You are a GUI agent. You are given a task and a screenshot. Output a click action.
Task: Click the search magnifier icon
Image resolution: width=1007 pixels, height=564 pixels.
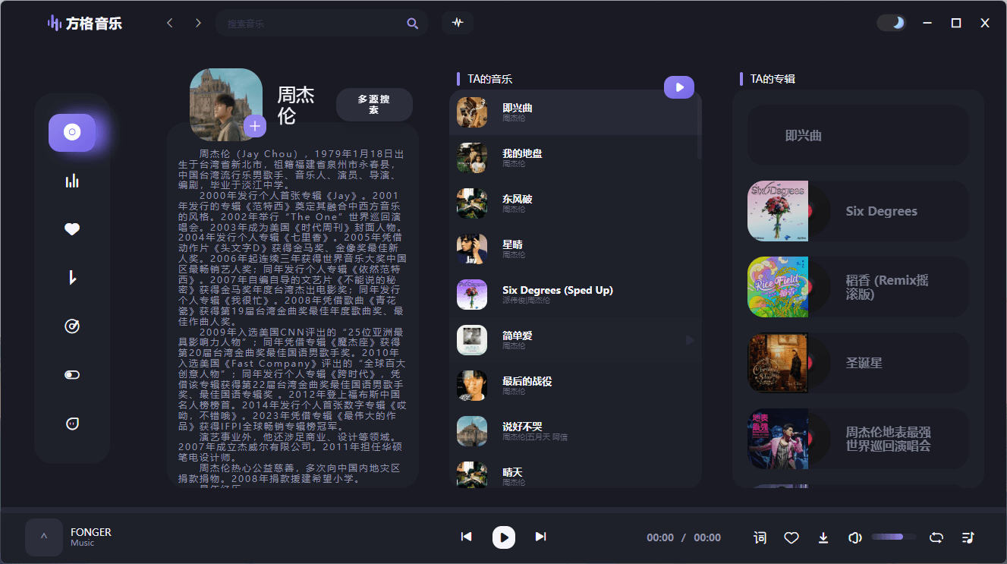click(x=412, y=24)
